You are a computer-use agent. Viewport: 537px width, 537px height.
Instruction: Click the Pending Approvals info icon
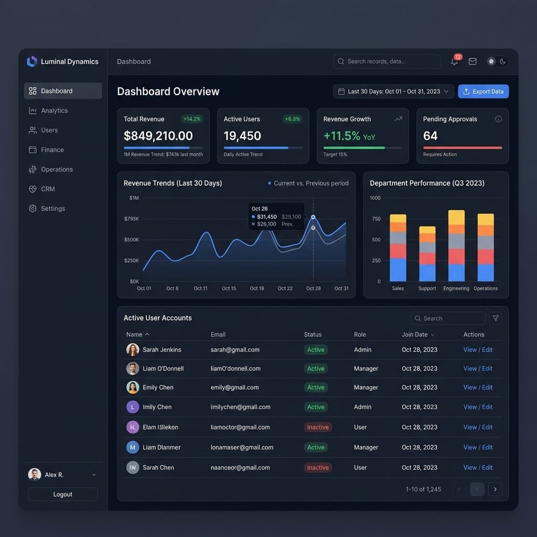(x=499, y=119)
